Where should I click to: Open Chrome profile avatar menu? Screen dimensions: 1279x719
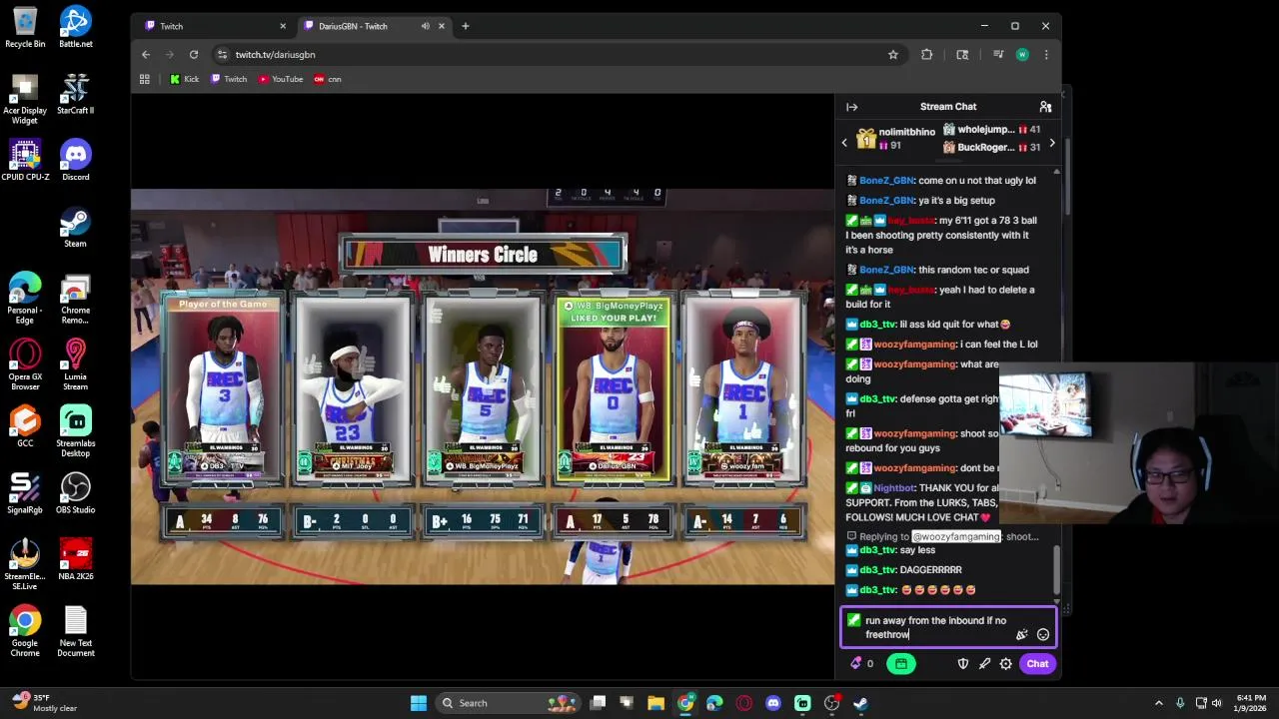[x=1021, y=55]
